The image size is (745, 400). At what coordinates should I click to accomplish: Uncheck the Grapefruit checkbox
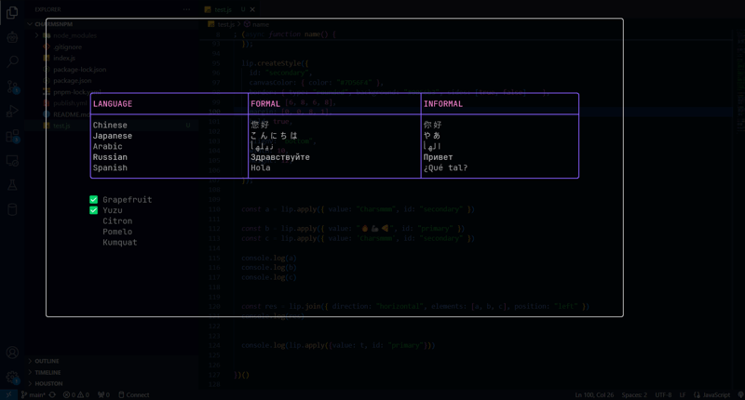click(94, 200)
